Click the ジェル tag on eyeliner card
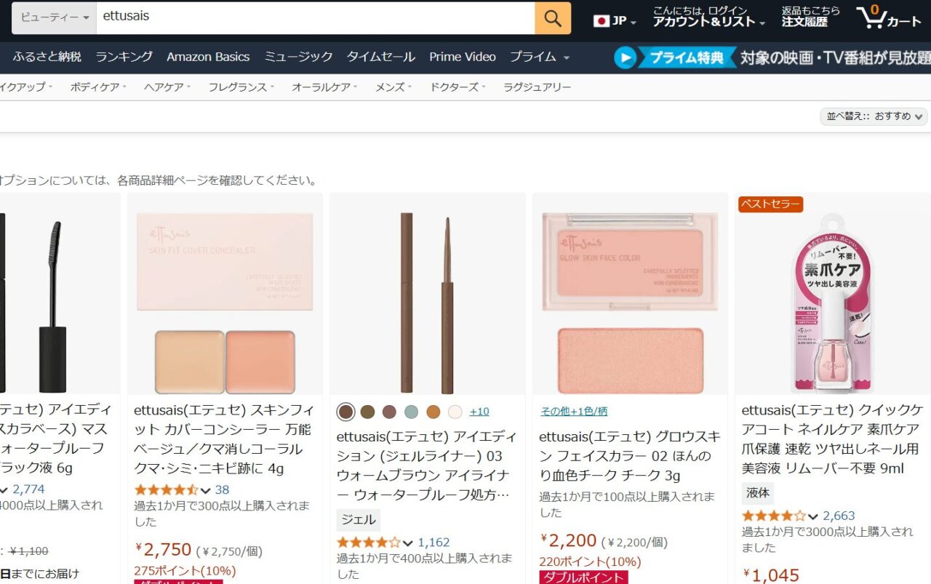The image size is (931, 584). [359, 520]
